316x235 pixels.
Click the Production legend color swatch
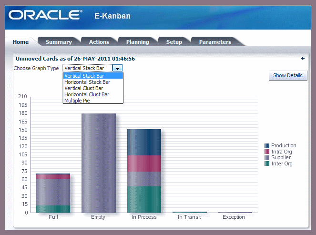pos(267,146)
